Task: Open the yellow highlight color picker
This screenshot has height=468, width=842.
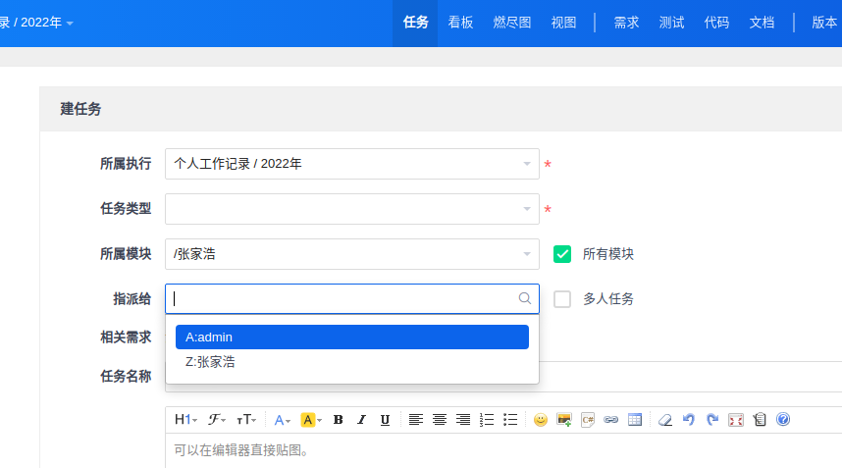Action: click(x=311, y=420)
